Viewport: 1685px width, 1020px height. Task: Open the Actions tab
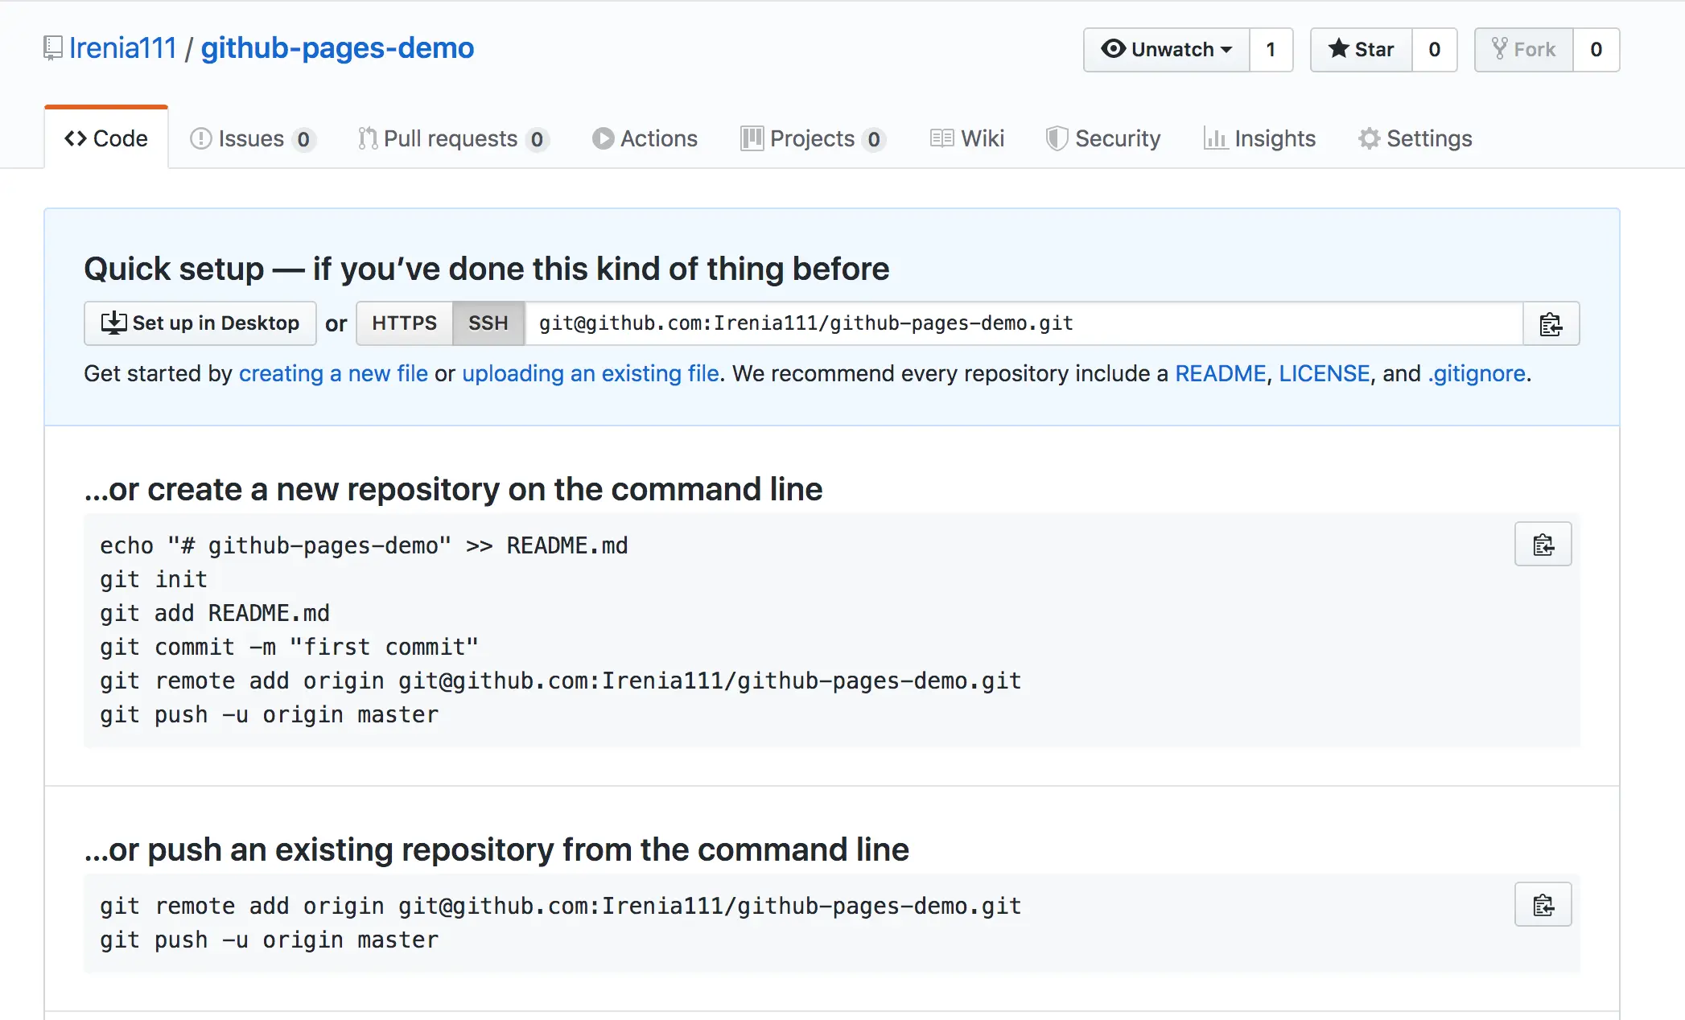point(645,138)
